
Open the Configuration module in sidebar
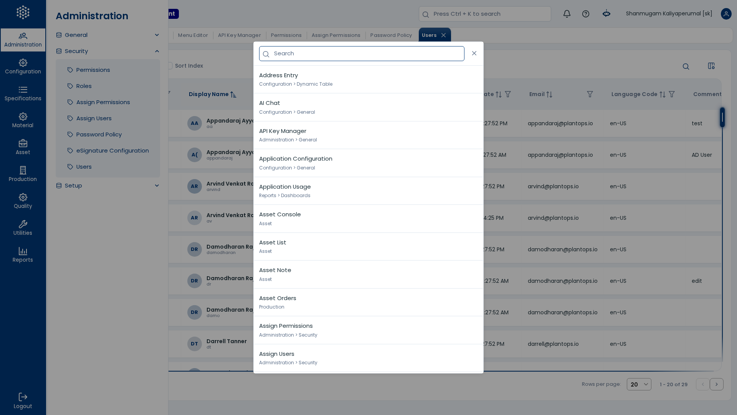pyautogui.click(x=23, y=67)
